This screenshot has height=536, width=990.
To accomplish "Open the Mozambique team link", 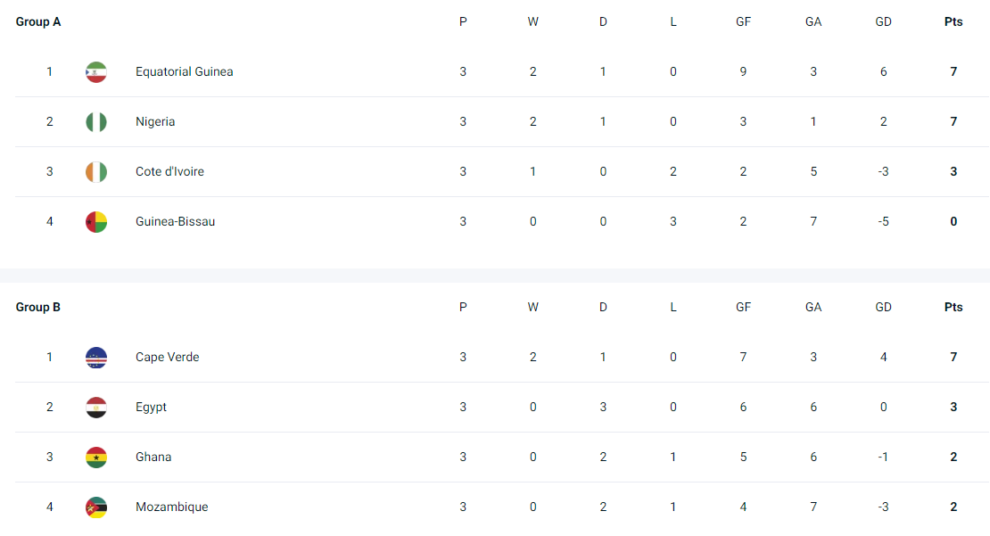I will point(171,507).
